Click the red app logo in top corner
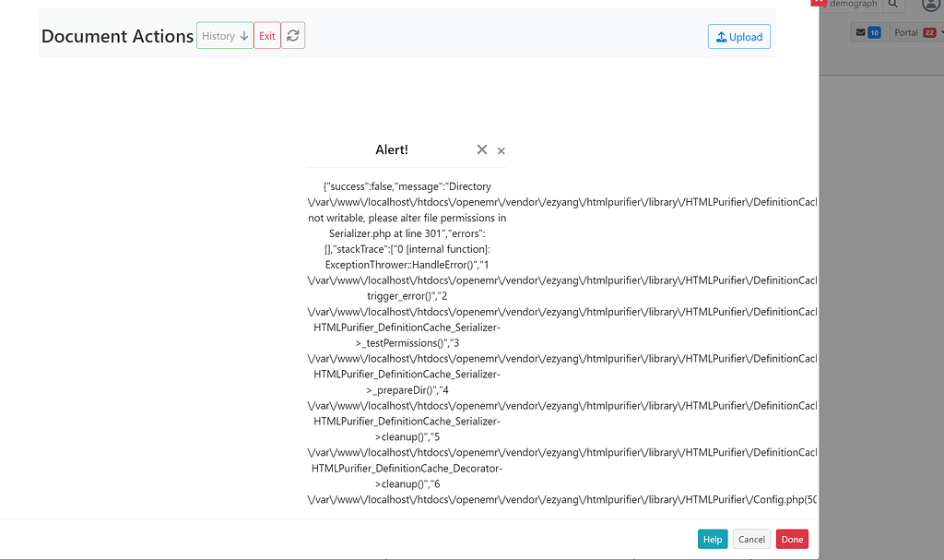The width and height of the screenshot is (944, 560). [817, 4]
